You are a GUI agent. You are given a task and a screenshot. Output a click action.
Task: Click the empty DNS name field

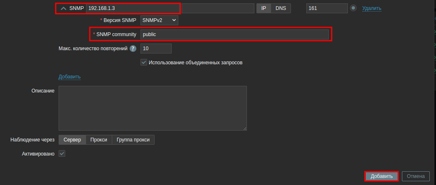217,8
